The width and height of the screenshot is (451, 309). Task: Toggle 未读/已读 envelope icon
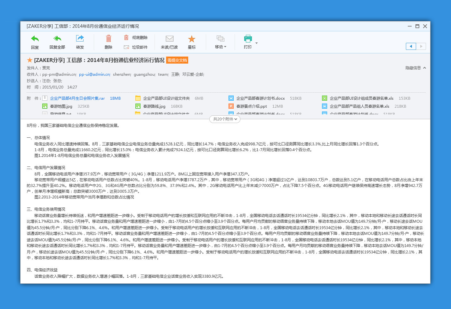click(x=169, y=39)
